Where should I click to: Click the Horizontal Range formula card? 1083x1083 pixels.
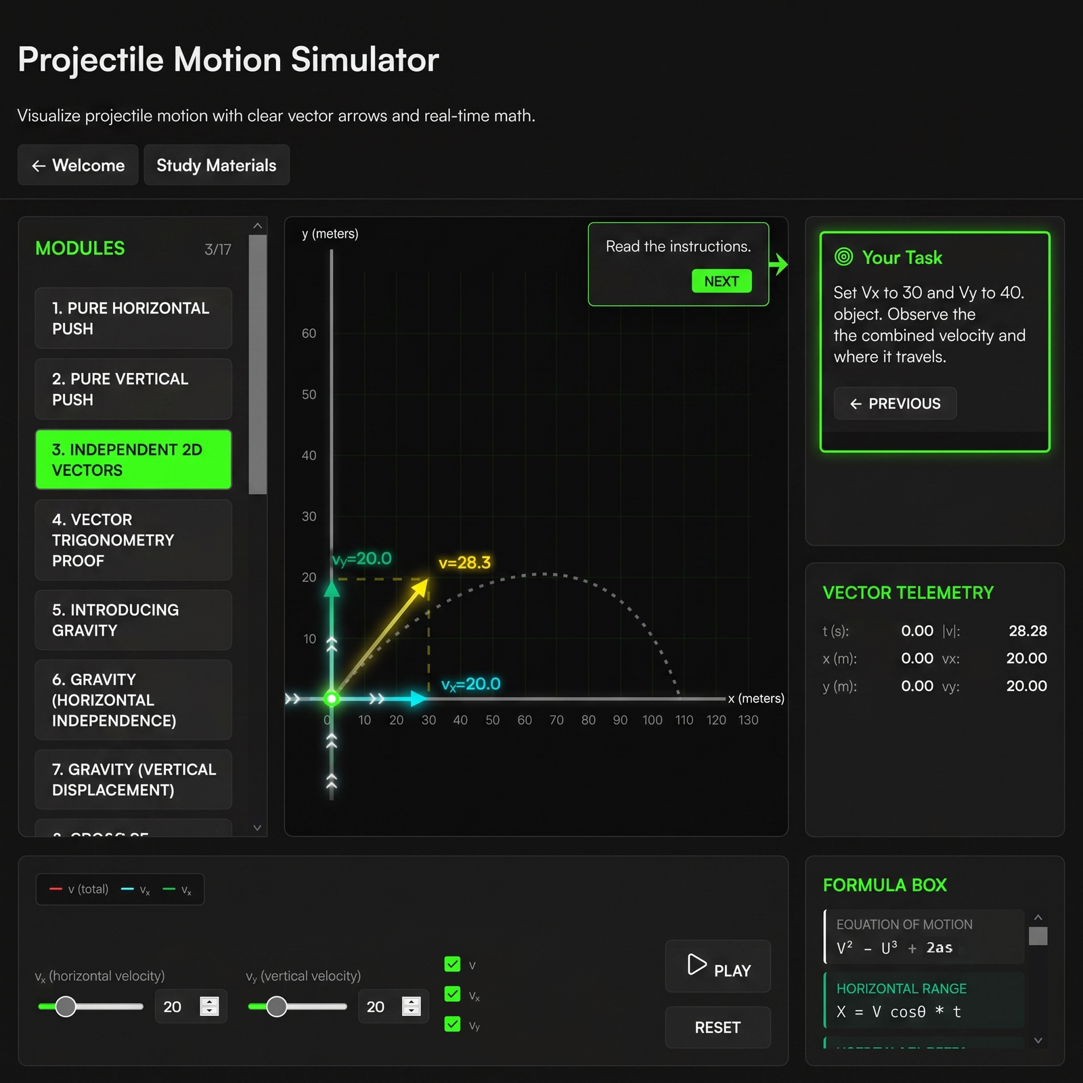tap(924, 1000)
